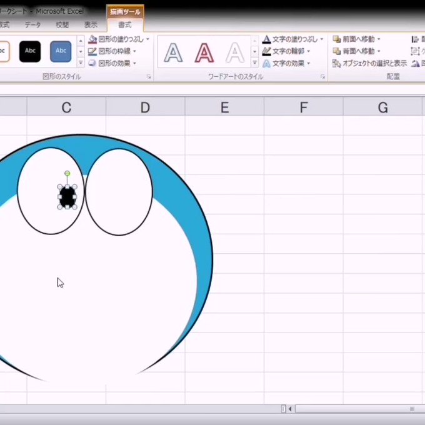Show previous row of shape styles gallery
The width and height of the screenshot is (425, 425).
81,41
